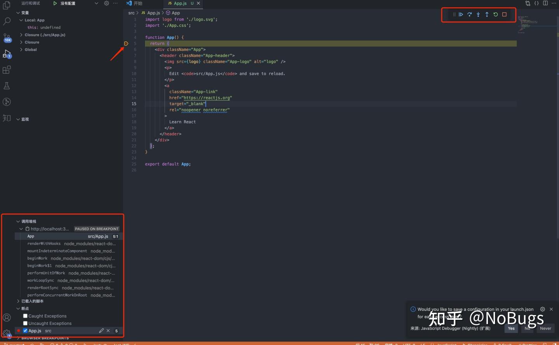The height and width of the screenshot is (345, 559).
Task: Open the Testing flask view
Action: pyautogui.click(x=7, y=85)
